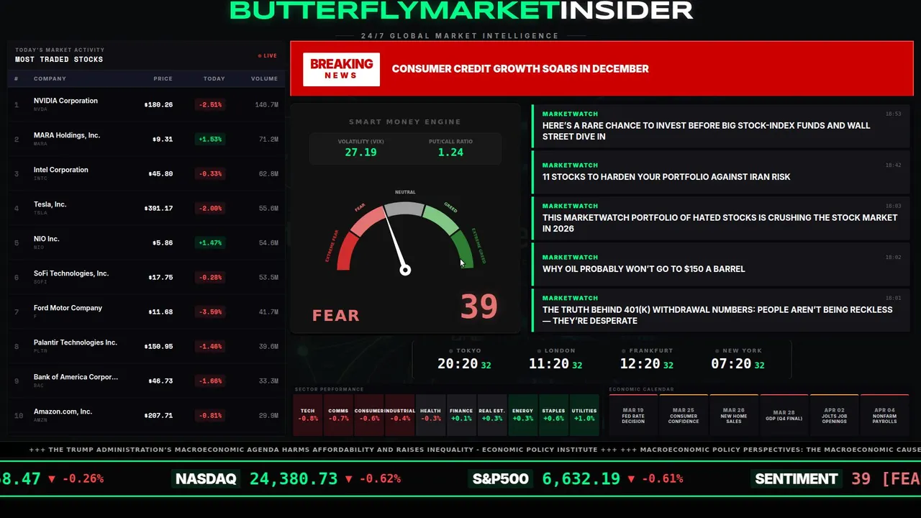
Task: Select the SoFi Technologies, Inc. row
Action: coord(146,277)
